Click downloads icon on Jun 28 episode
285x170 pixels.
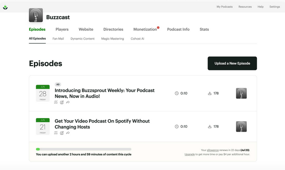210,93
